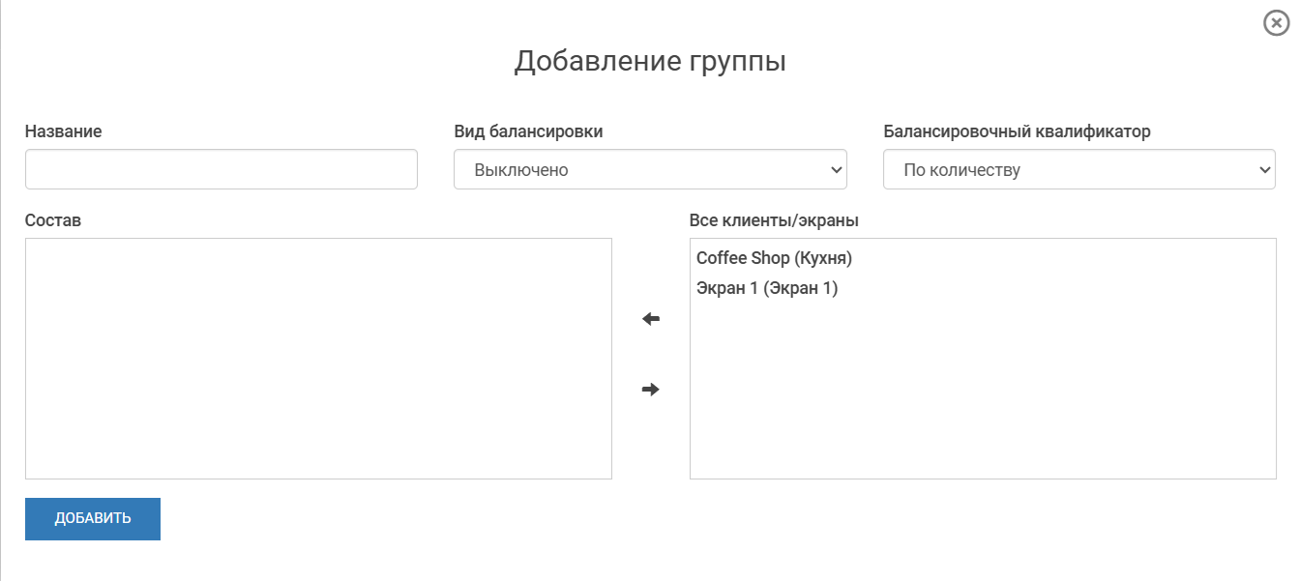Click the Состав label
The width and height of the screenshot is (1300, 581).
(53, 220)
